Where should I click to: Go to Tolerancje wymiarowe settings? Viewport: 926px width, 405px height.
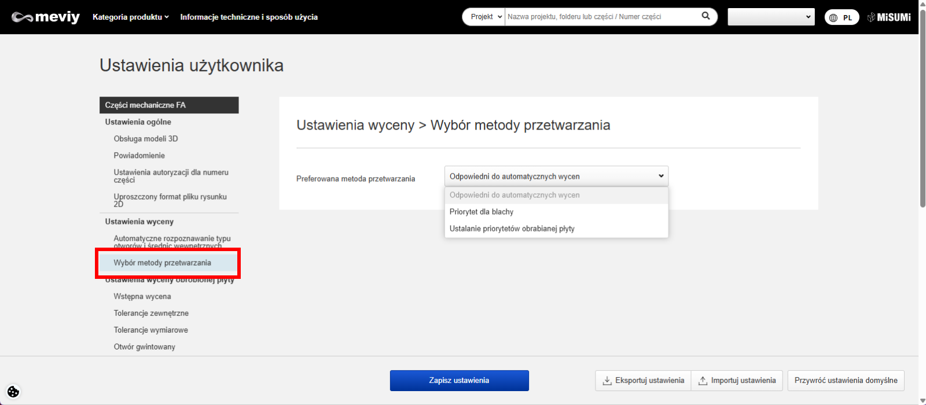coord(150,330)
